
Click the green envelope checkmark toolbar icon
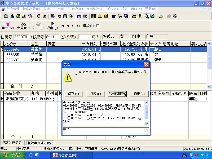tap(18, 16)
